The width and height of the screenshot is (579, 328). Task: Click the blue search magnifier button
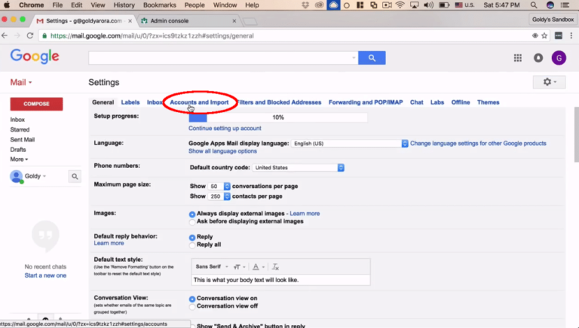(372, 58)
